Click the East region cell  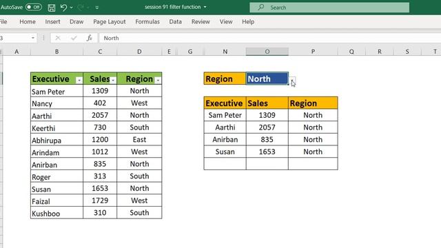(x=139, y=140)
